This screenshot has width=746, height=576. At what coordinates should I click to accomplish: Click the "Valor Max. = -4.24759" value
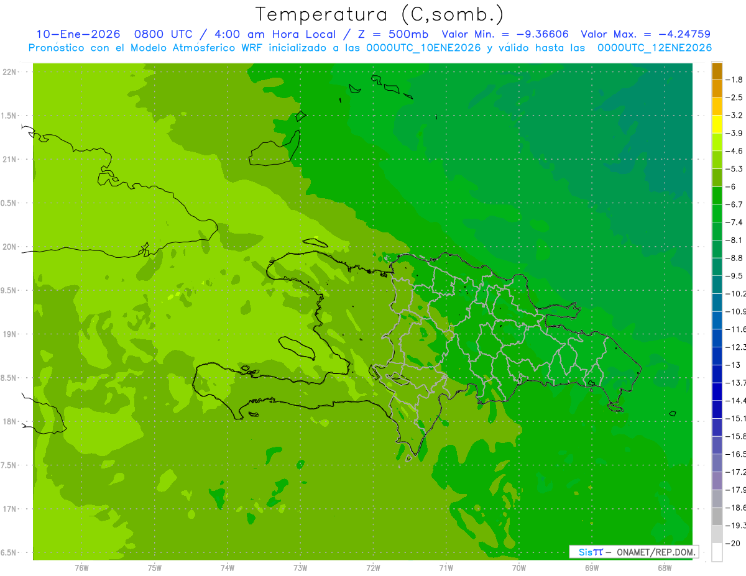coord(645,34)
